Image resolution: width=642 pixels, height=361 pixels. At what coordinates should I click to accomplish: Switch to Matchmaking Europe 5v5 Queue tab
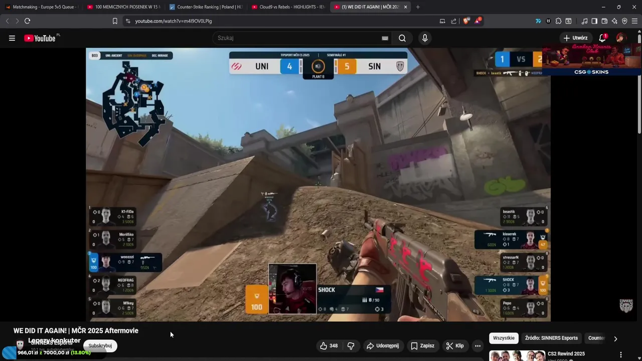click(41, 7)
